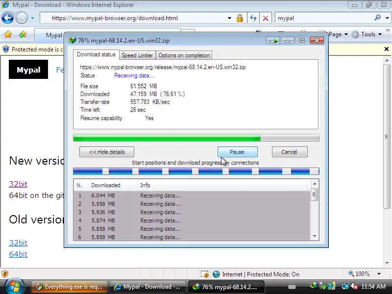Screen dimensions: 392x294
Task: Switch to the Options on completion tab
Action: pyautogui.click(x=184, y=55)
